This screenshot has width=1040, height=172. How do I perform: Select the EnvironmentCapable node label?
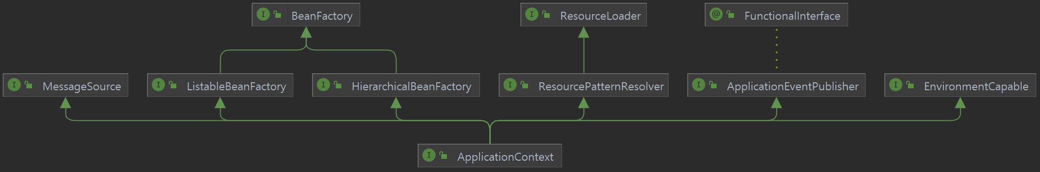(x=976, y=86)
